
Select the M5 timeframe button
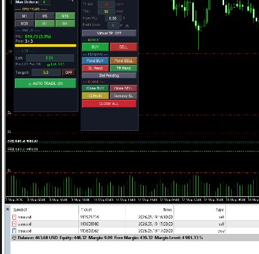coord(45,16)
